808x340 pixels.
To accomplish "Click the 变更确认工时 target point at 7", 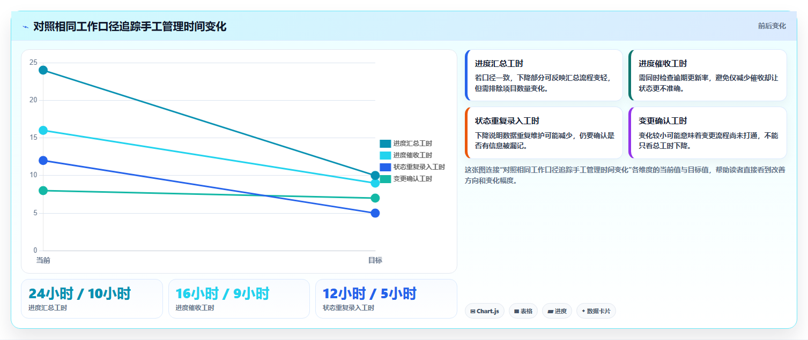I will pos(375,198).
